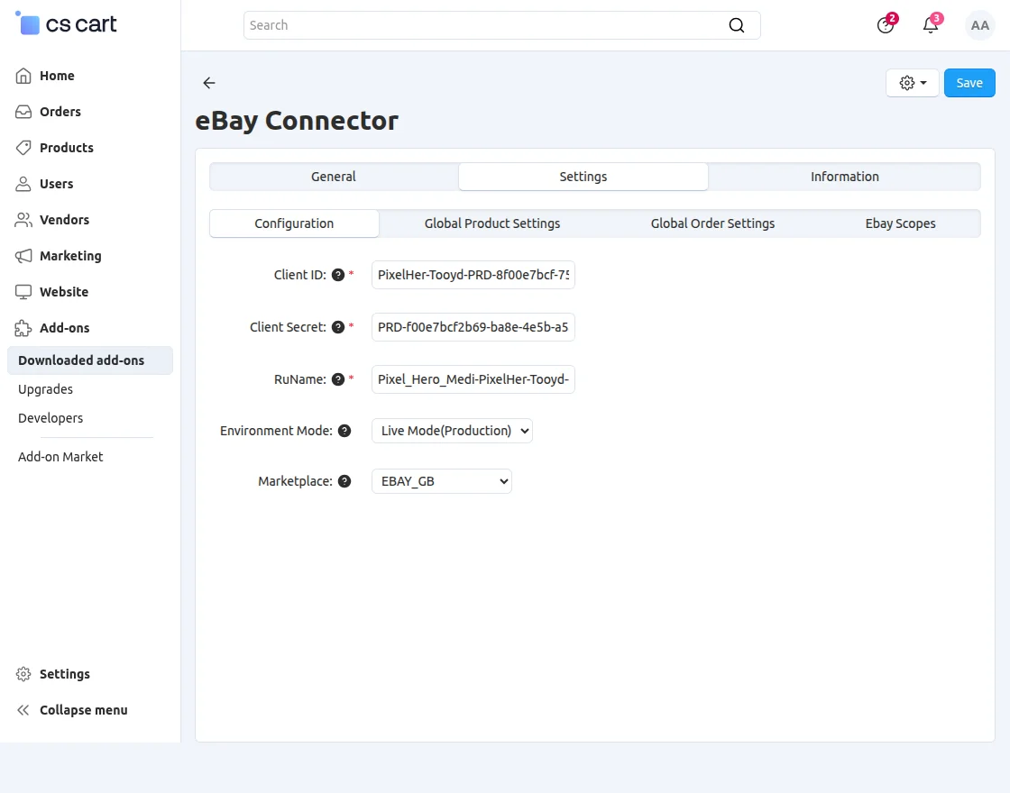Click the Home house icon
The height and width of the screenshot is (793, 1010).
pos(23,76)
